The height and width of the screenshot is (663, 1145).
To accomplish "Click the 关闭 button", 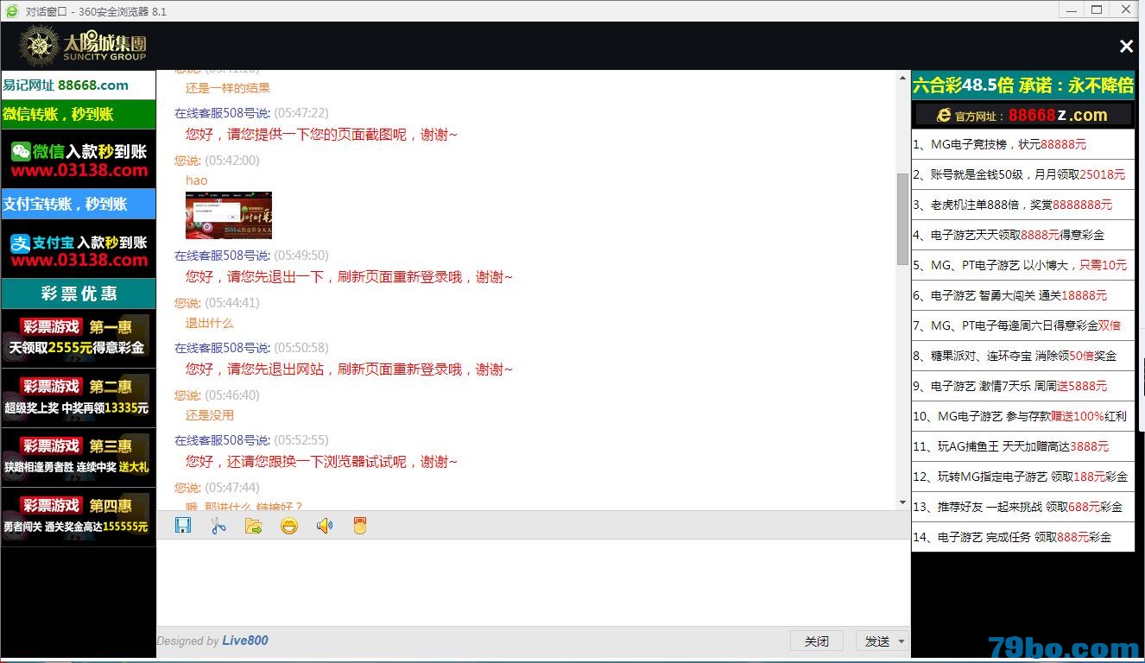I will 817,641.
